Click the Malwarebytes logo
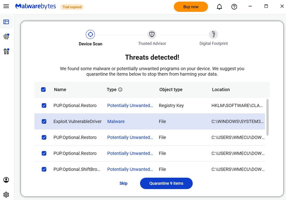This screenshot has width=286, height=200. tap(35, 6)
